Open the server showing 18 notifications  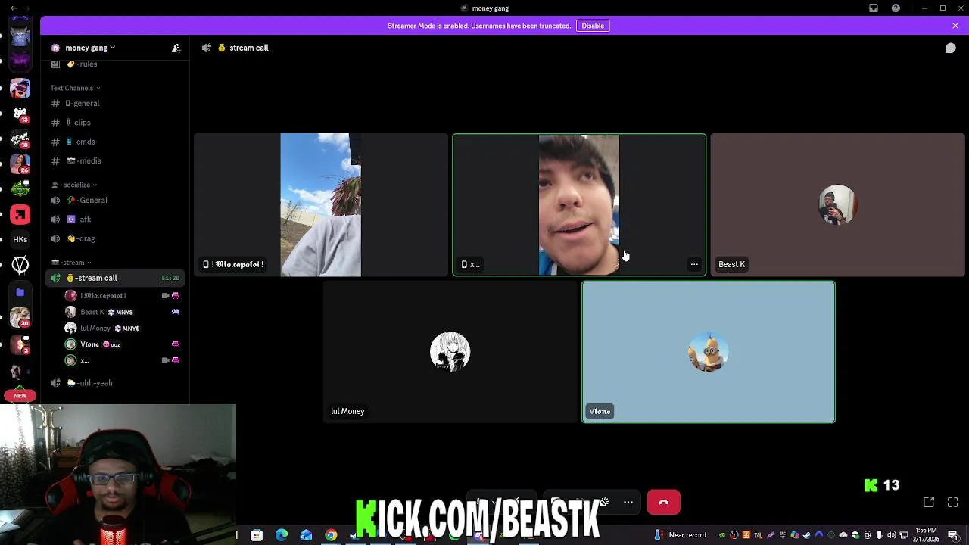coord(20,139)
